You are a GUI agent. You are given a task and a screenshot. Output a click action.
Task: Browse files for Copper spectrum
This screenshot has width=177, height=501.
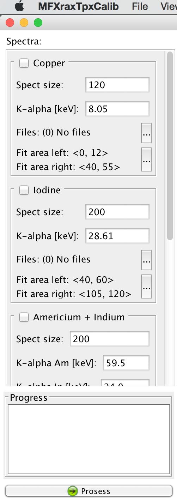pyautogui.click(x=146, y=133)
